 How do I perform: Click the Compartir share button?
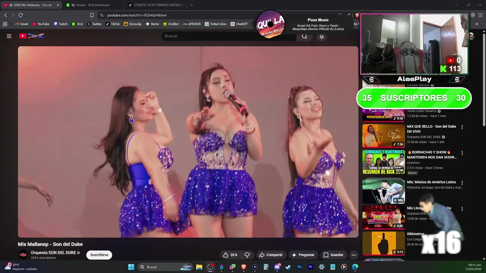pyautogui.click(x=271, y=255)
